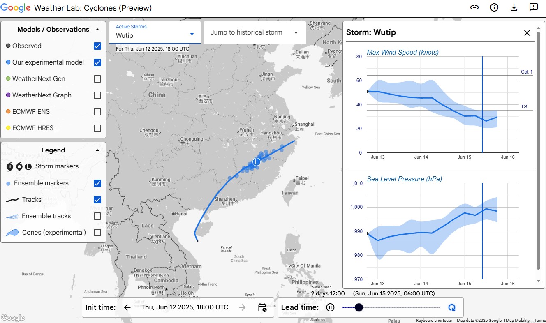Viewport: 546px width, 323px height.
Task: Click the WeatherNext Gen green dot
Action: pyautogui.click(x=8, y=79)
